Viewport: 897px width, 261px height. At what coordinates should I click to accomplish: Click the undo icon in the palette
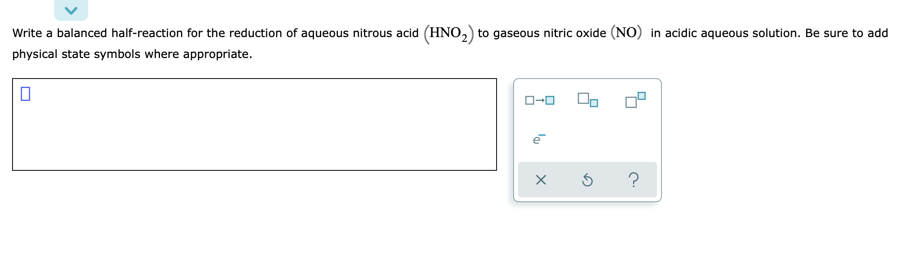(587, 181)
